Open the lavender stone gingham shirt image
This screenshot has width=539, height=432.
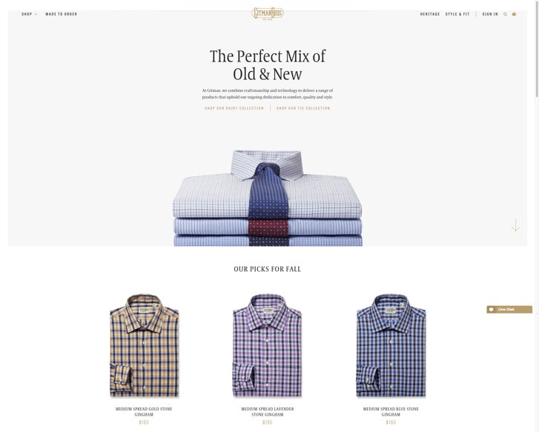(x=268, y=345)
